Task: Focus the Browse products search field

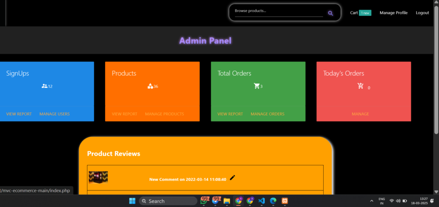Action: [x=279, y=11]
